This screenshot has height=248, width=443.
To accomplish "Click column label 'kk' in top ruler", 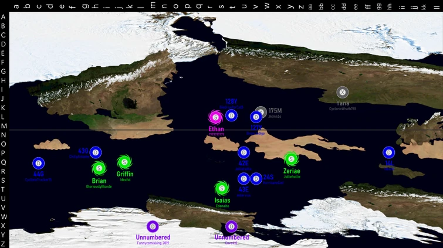I will click(424, 7).
